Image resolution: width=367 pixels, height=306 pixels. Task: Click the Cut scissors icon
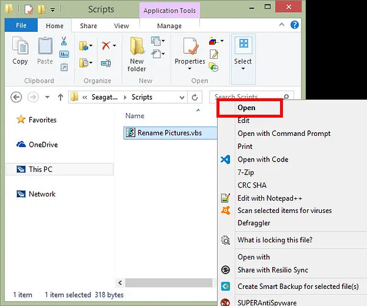click(x=64, y=42)
